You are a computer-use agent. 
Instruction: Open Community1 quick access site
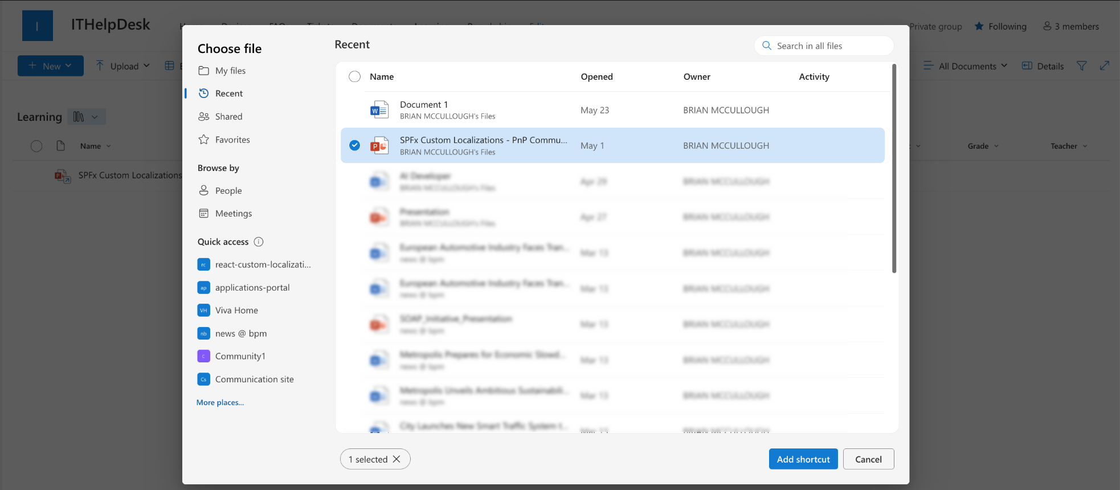232,356
